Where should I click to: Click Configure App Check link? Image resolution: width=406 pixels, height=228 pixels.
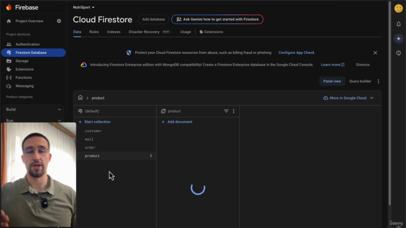pyautogui.click(x=296, y=53)
